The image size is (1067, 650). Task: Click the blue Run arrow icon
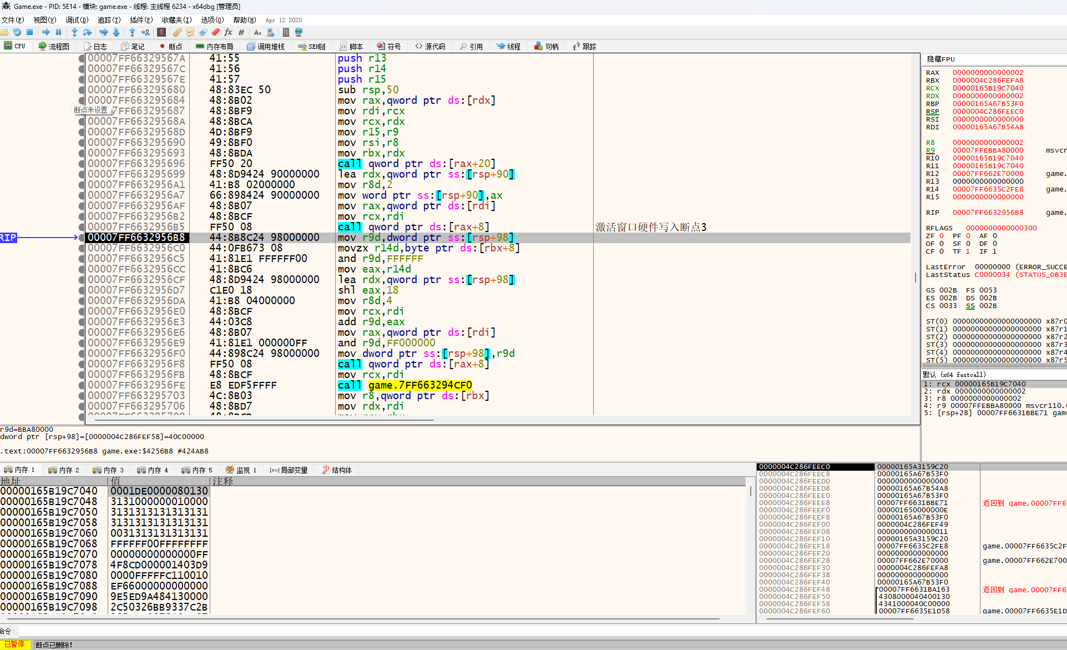[x=46, y=32]
